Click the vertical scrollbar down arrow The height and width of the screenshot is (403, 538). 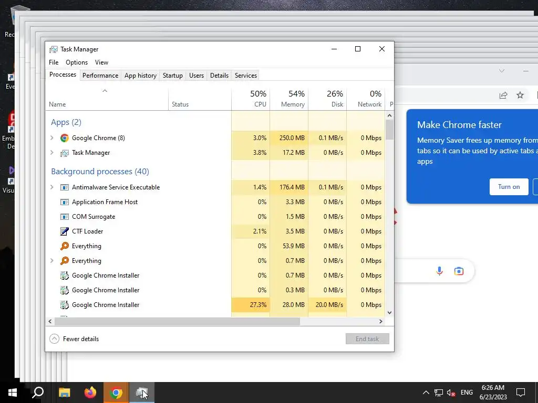(389, 313)
